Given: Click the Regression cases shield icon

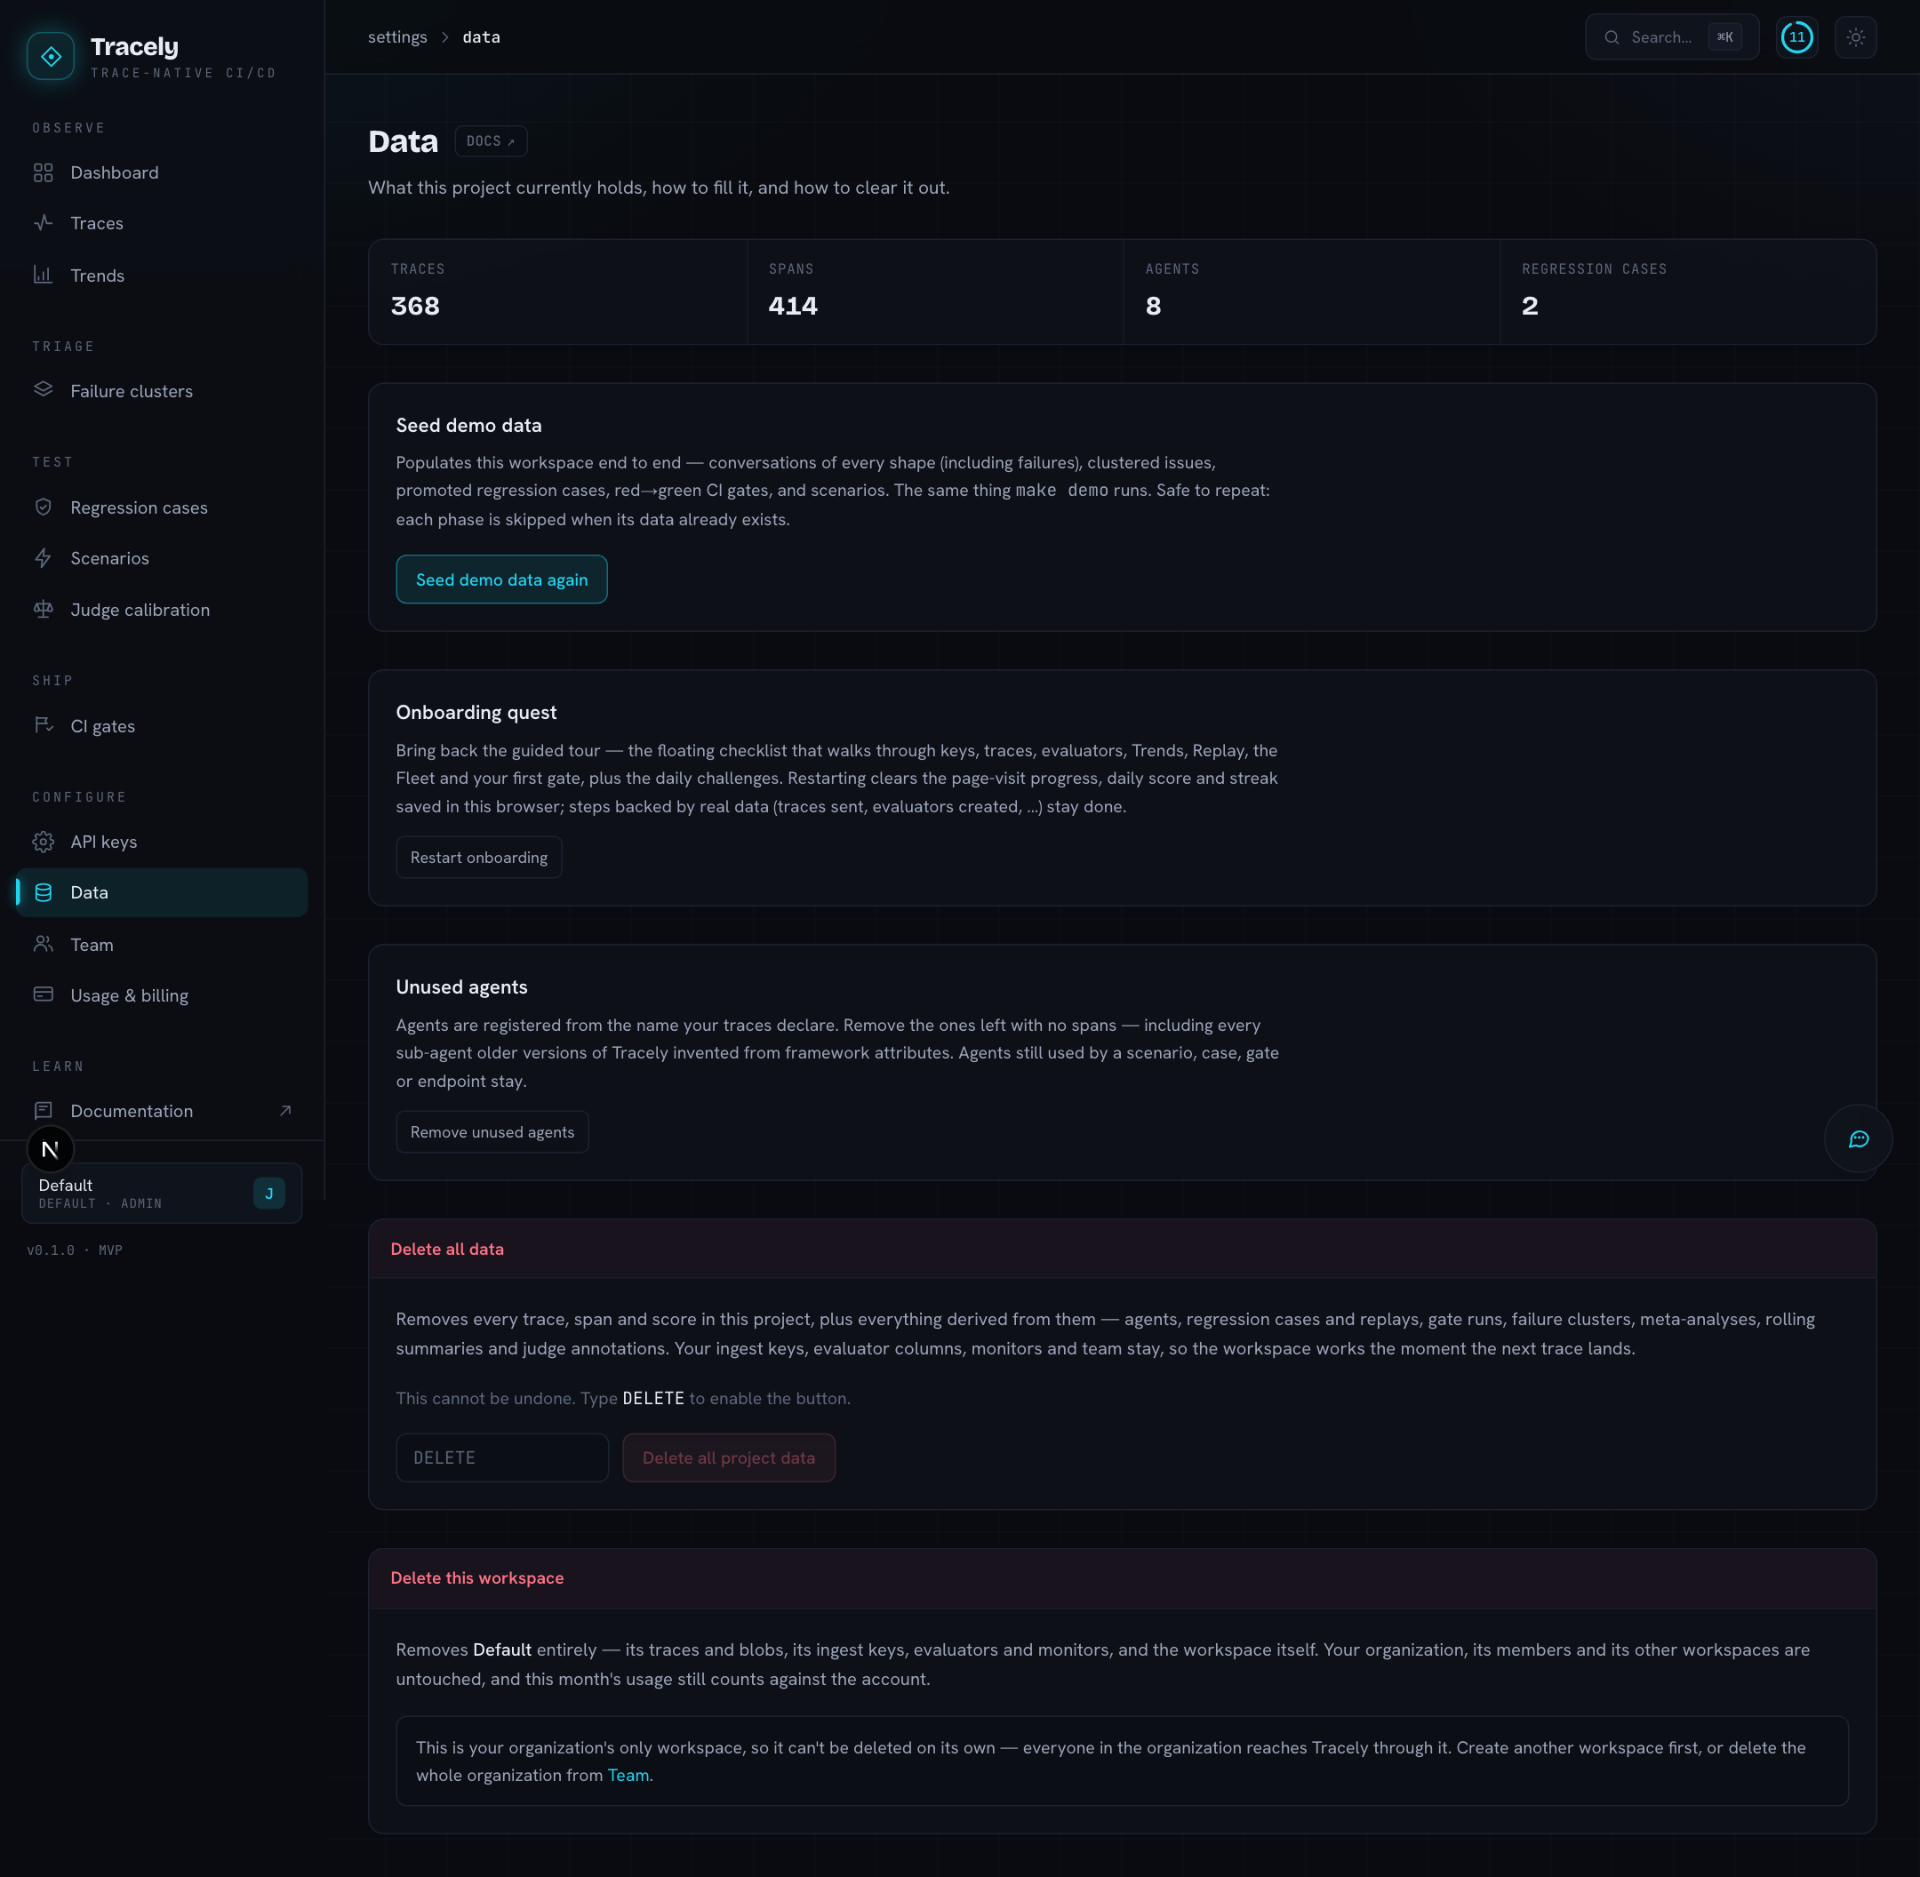Looking at the screenshot, I should (x=44, y=507).
